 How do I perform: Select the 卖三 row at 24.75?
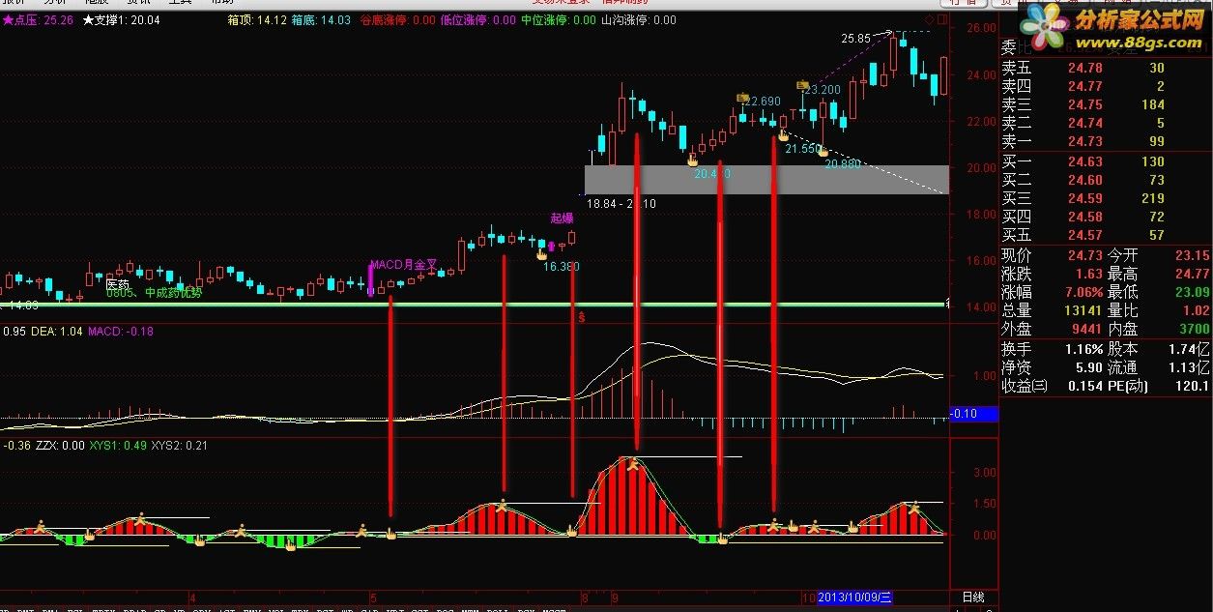tap(1104, 104)
